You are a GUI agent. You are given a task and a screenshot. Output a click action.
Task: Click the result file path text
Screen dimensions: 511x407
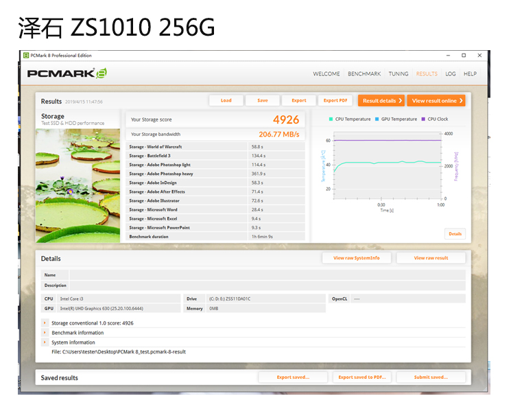(x=119, y=352)
